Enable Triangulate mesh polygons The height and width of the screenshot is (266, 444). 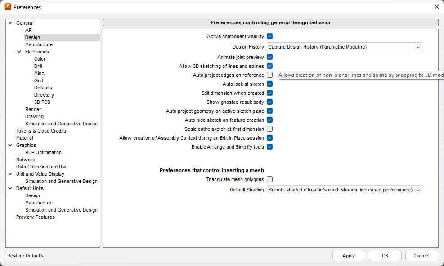click(270, 179)
